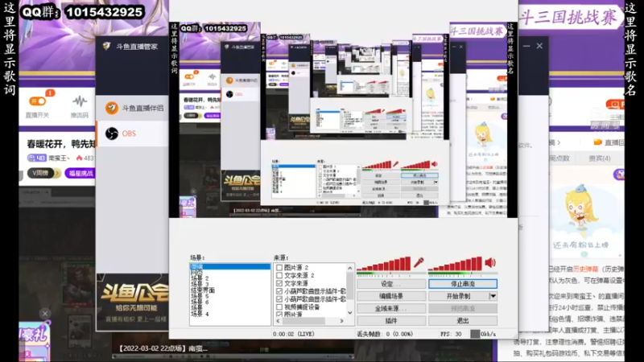Open the 全域来源 global sources button
644x362 pixels.
391,308
